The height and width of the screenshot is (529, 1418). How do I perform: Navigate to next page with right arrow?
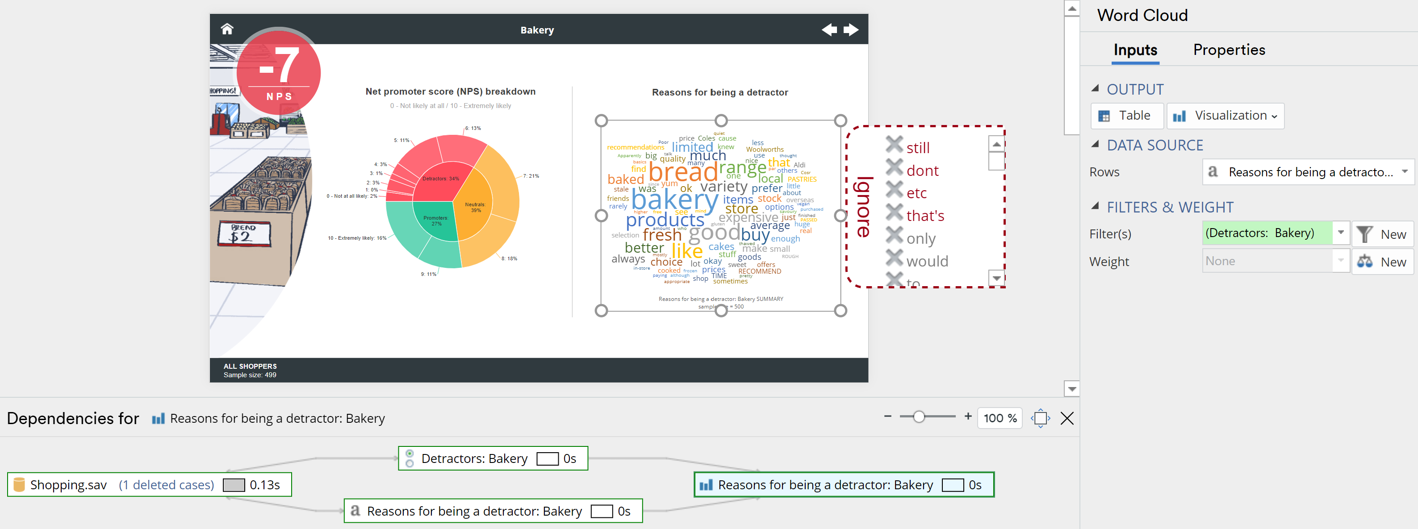click(x=851, y=30)
